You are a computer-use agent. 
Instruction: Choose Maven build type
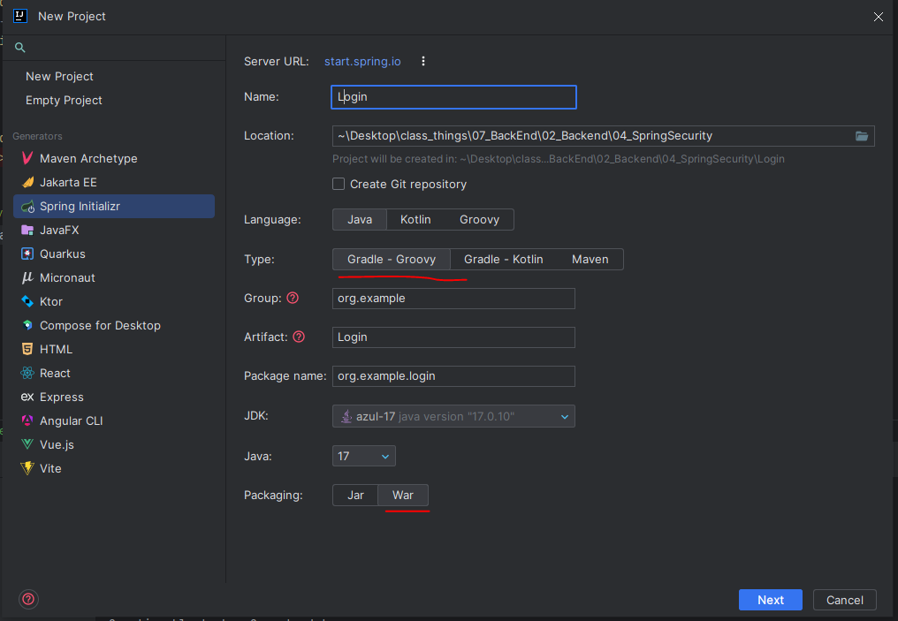click(590, 260)
